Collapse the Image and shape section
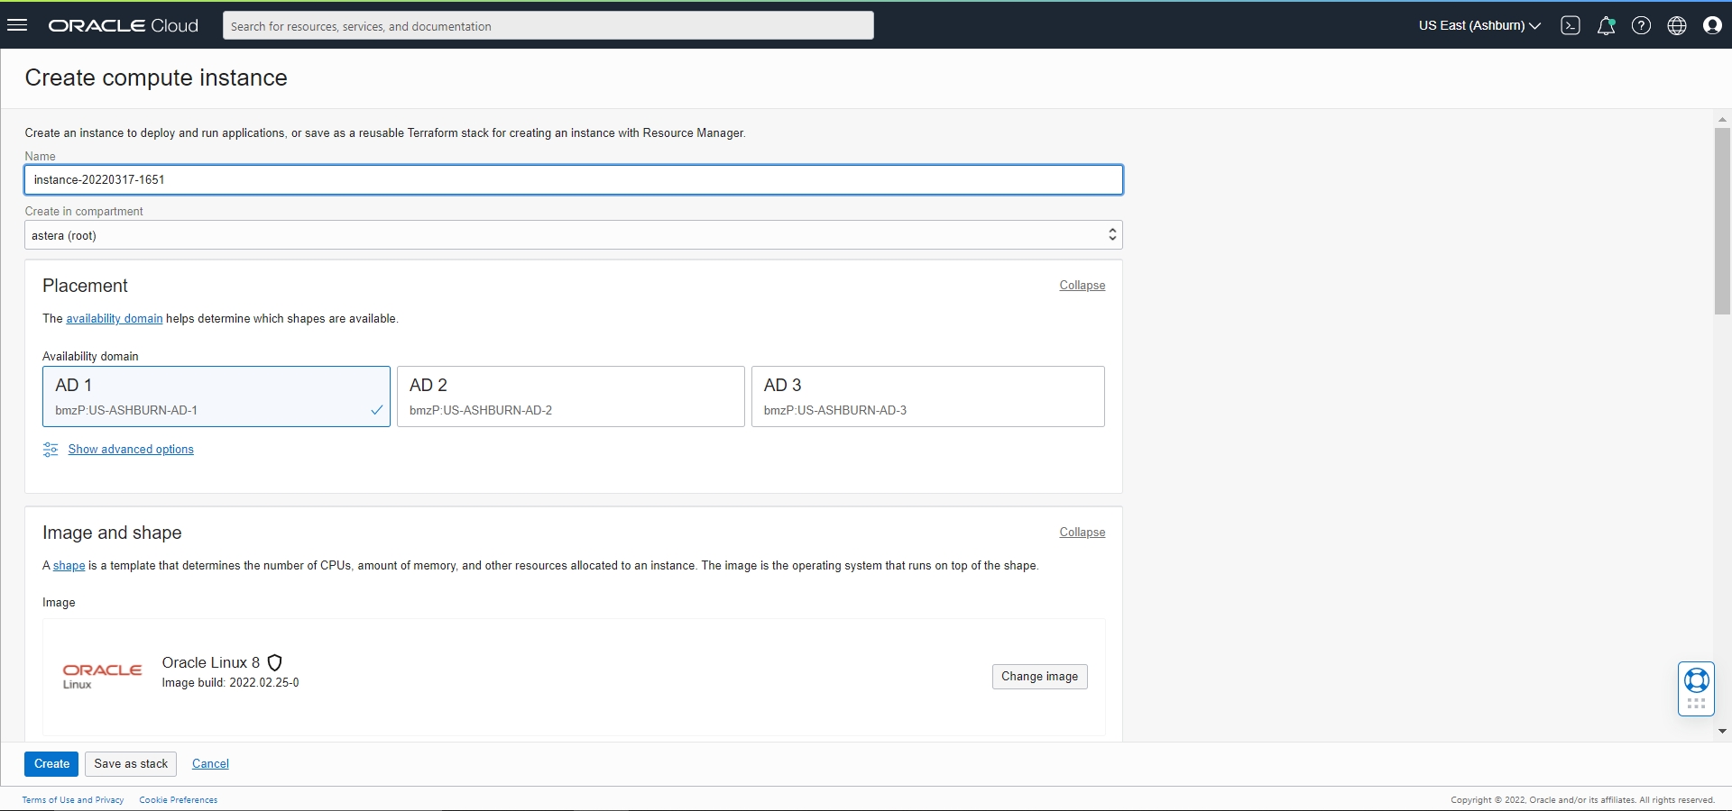Screen dimensions: 1732x811 (x=1082, y=533)
